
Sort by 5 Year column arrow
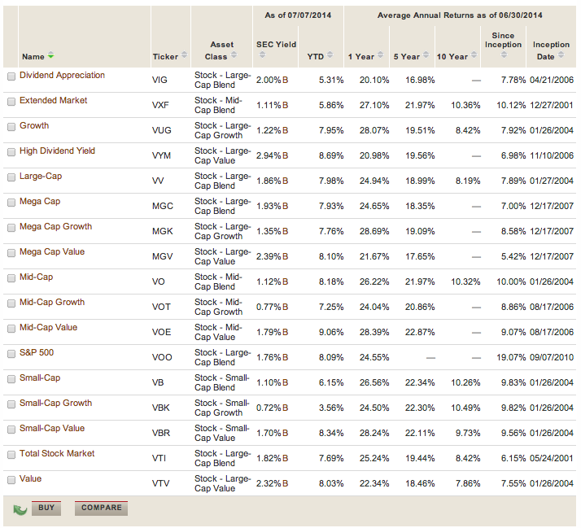426,55
